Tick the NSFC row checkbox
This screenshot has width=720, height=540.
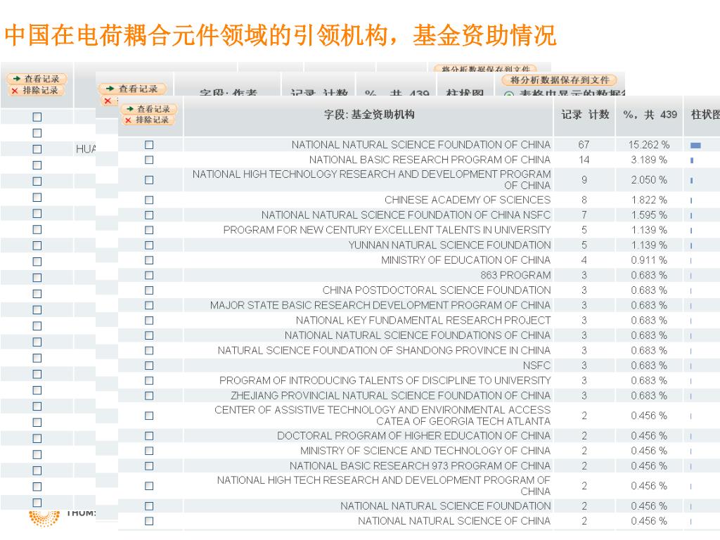(x=149, y=366)
